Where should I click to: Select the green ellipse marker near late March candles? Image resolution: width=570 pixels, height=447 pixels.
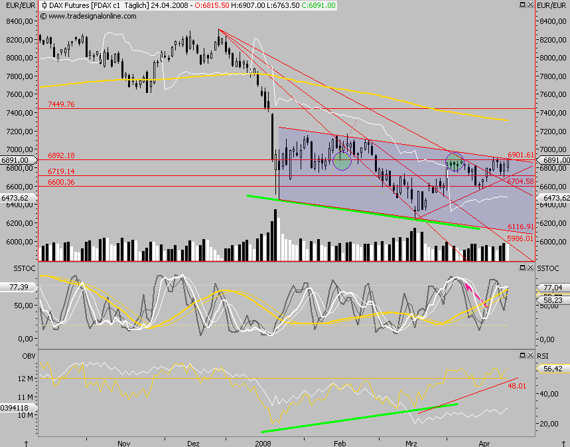(x=455, y=162)
